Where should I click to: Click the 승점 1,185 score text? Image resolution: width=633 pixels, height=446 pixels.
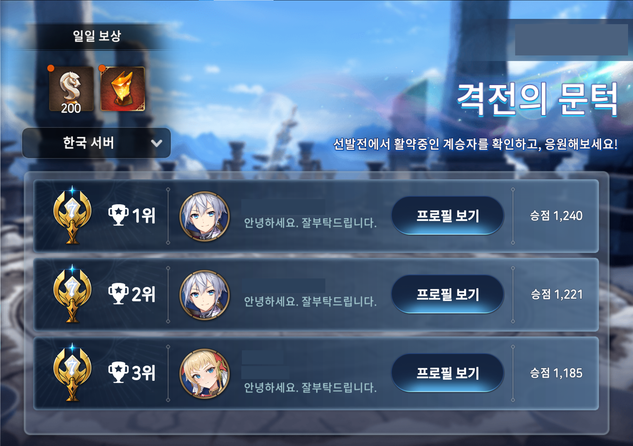point(556,373)
